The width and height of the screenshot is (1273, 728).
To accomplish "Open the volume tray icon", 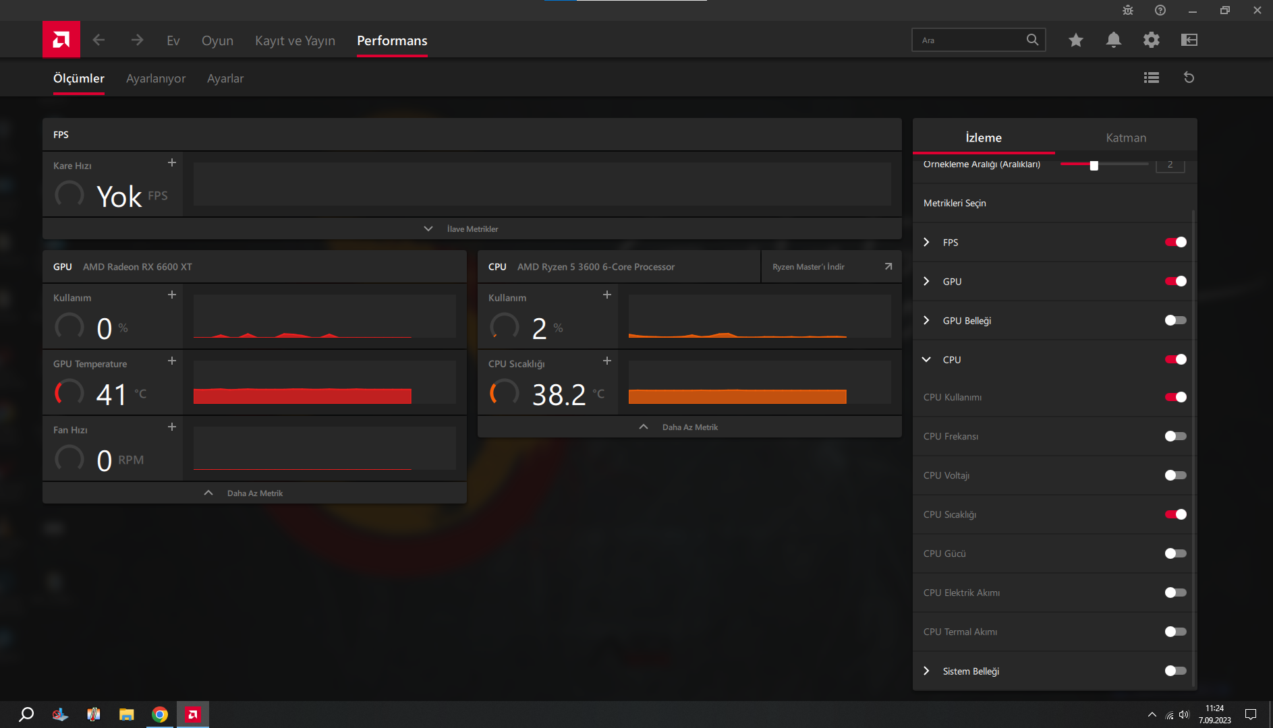I will (1184, 715).
